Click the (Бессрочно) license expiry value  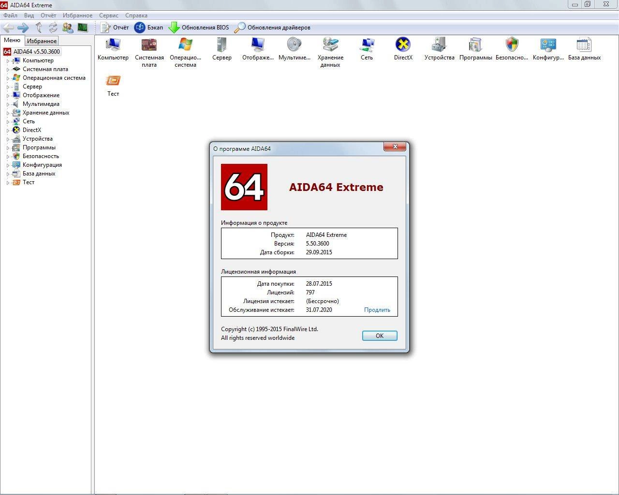(x=323, y=301)
